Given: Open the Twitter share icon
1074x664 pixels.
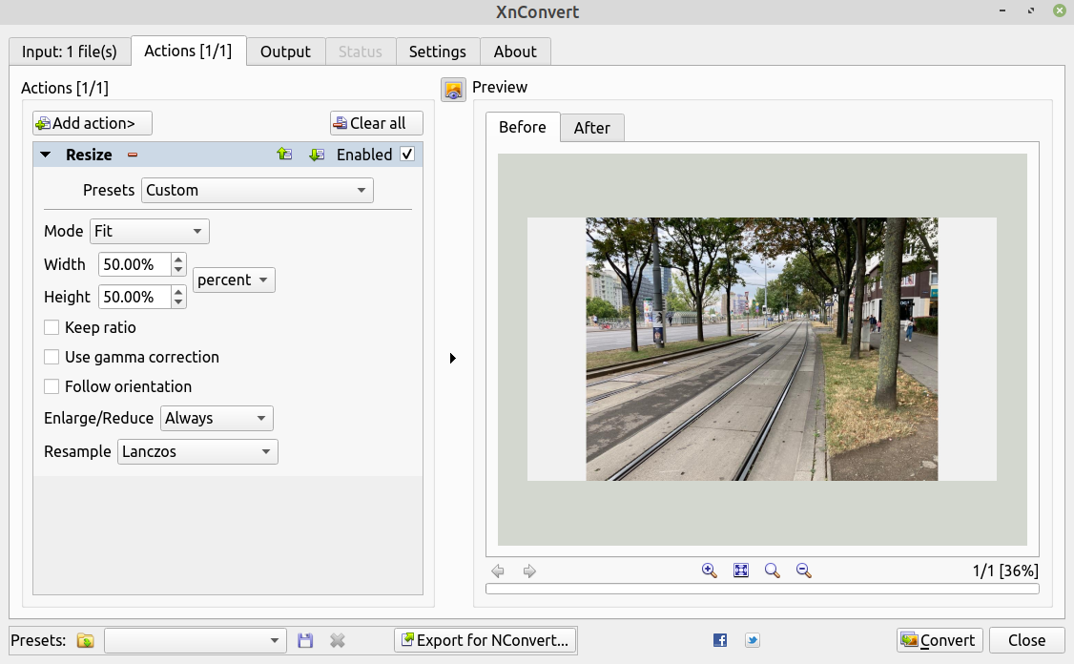Looking at the screenshot, I should 753,640.
